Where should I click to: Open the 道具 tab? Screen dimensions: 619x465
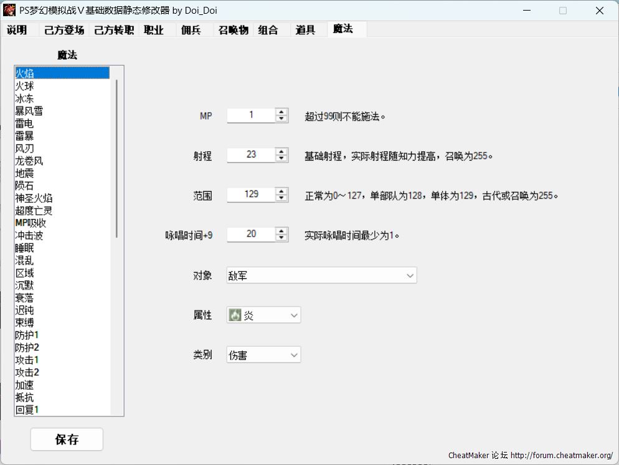(x=305, y=30)
